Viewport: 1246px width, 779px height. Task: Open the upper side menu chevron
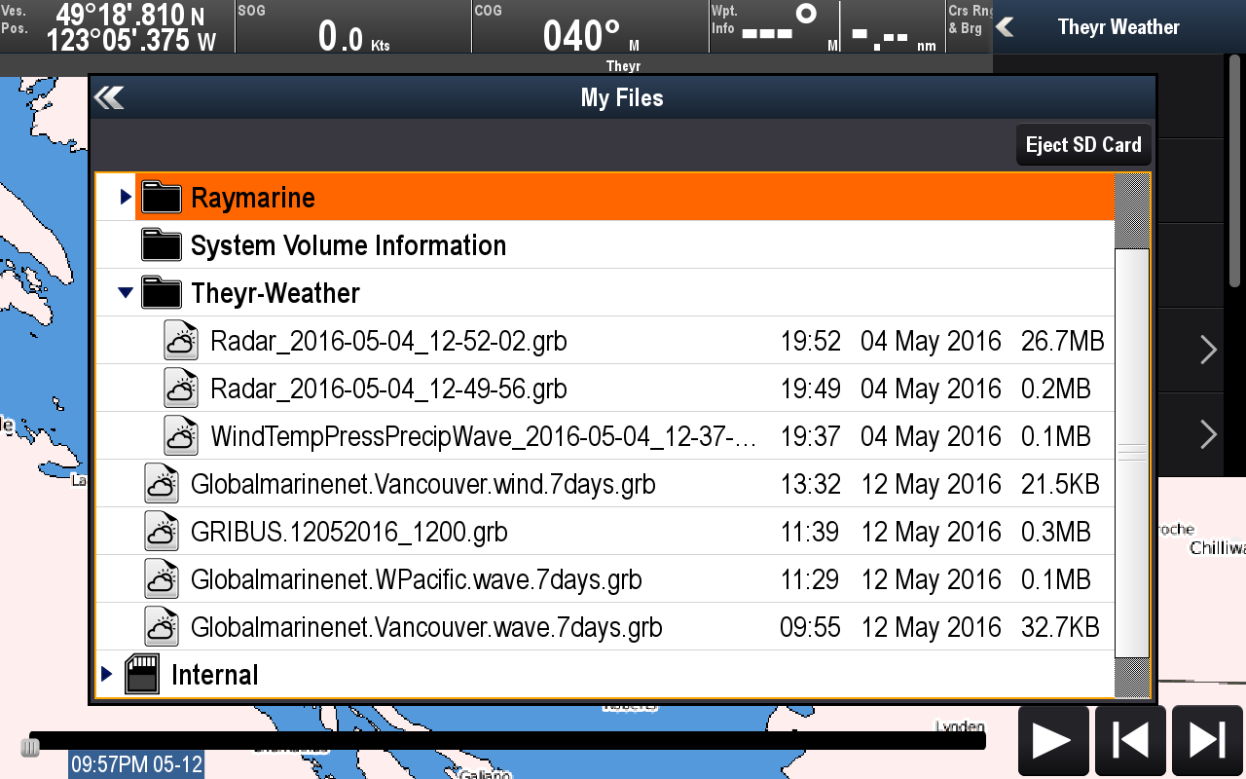click(x=1208, y=350)
